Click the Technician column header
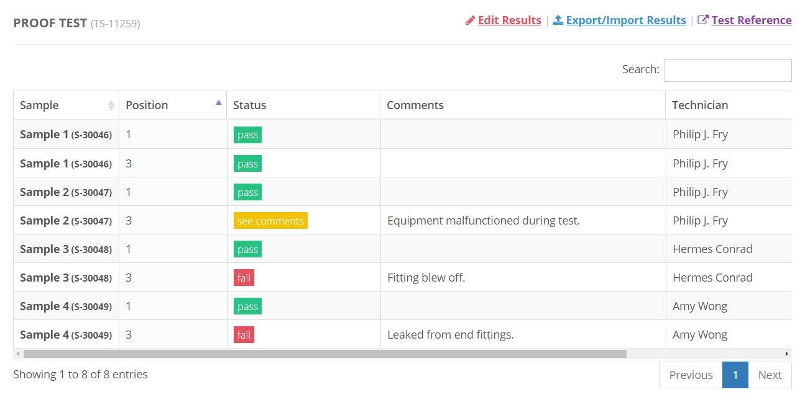The image size is (805, 405). [700, 105]
